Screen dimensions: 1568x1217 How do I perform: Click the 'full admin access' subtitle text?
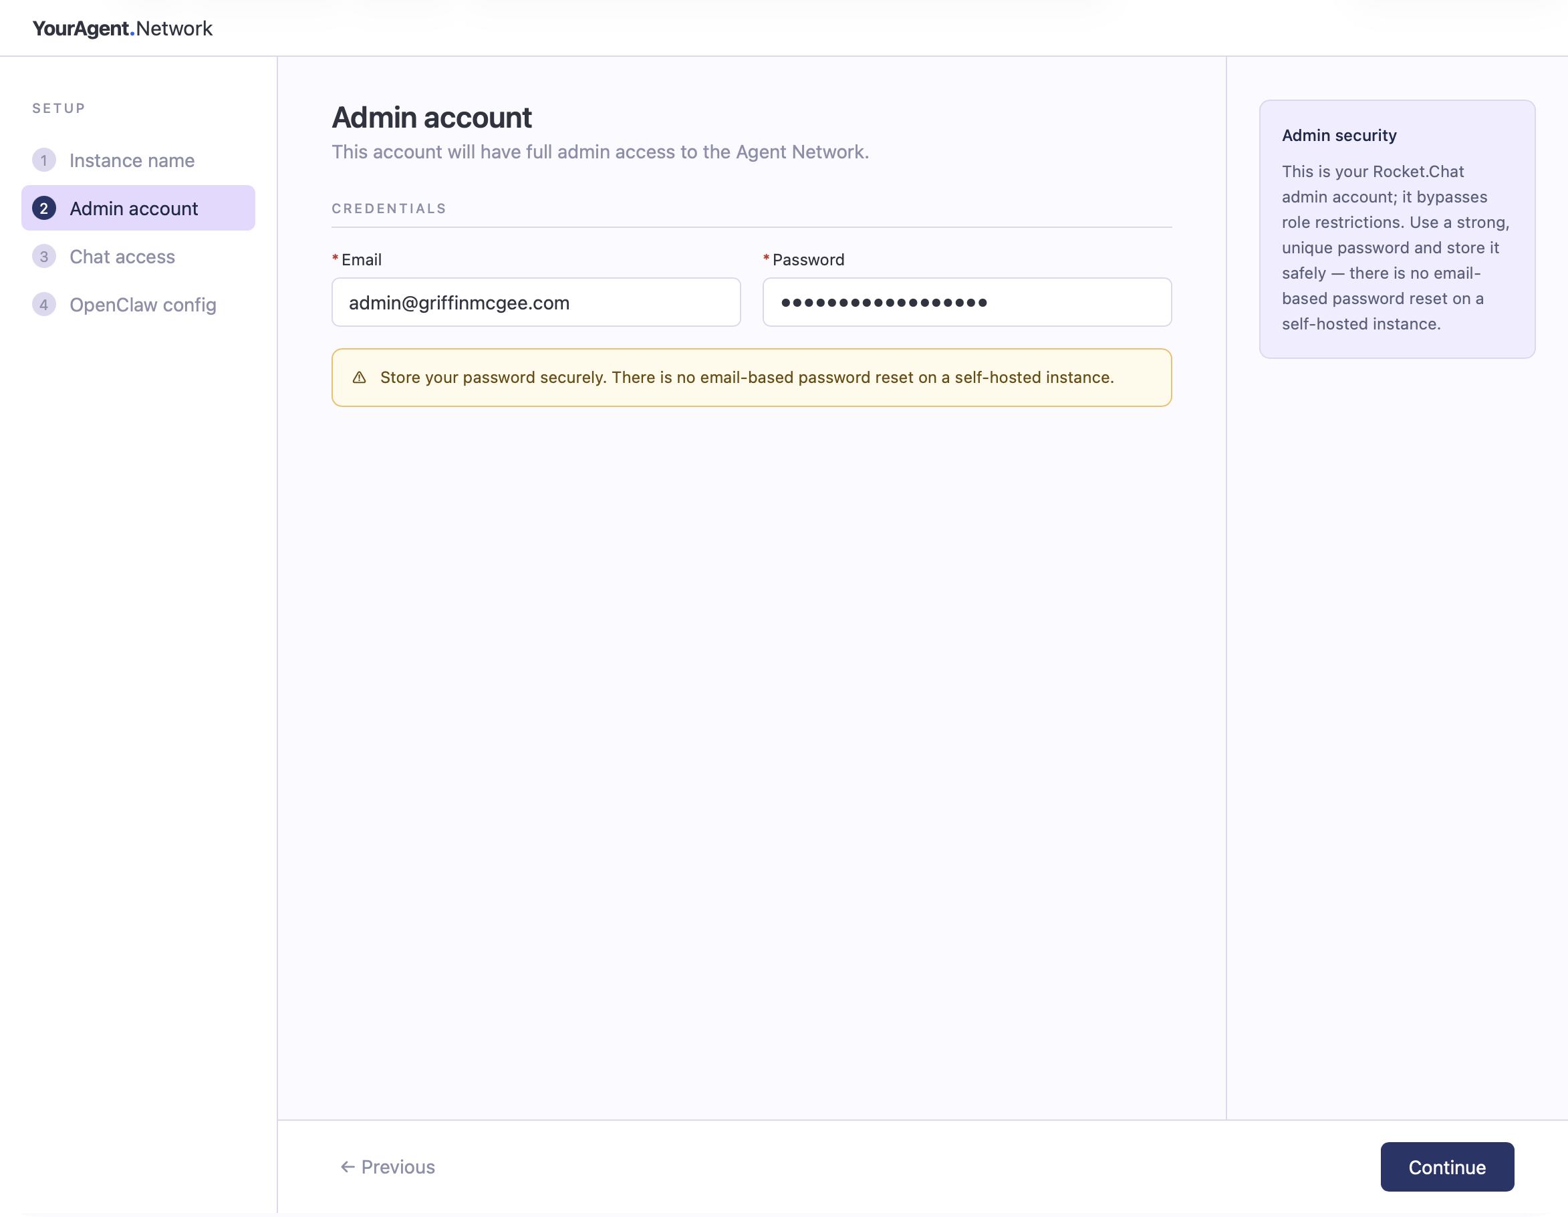(x=600, y=152)
